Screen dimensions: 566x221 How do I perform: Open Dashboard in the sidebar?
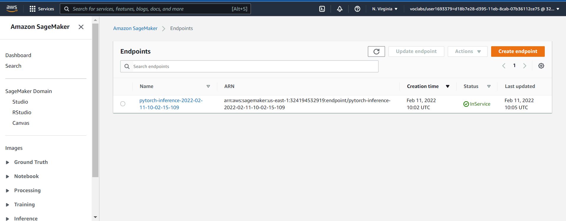pyautogui.click(x=18, y=55)
